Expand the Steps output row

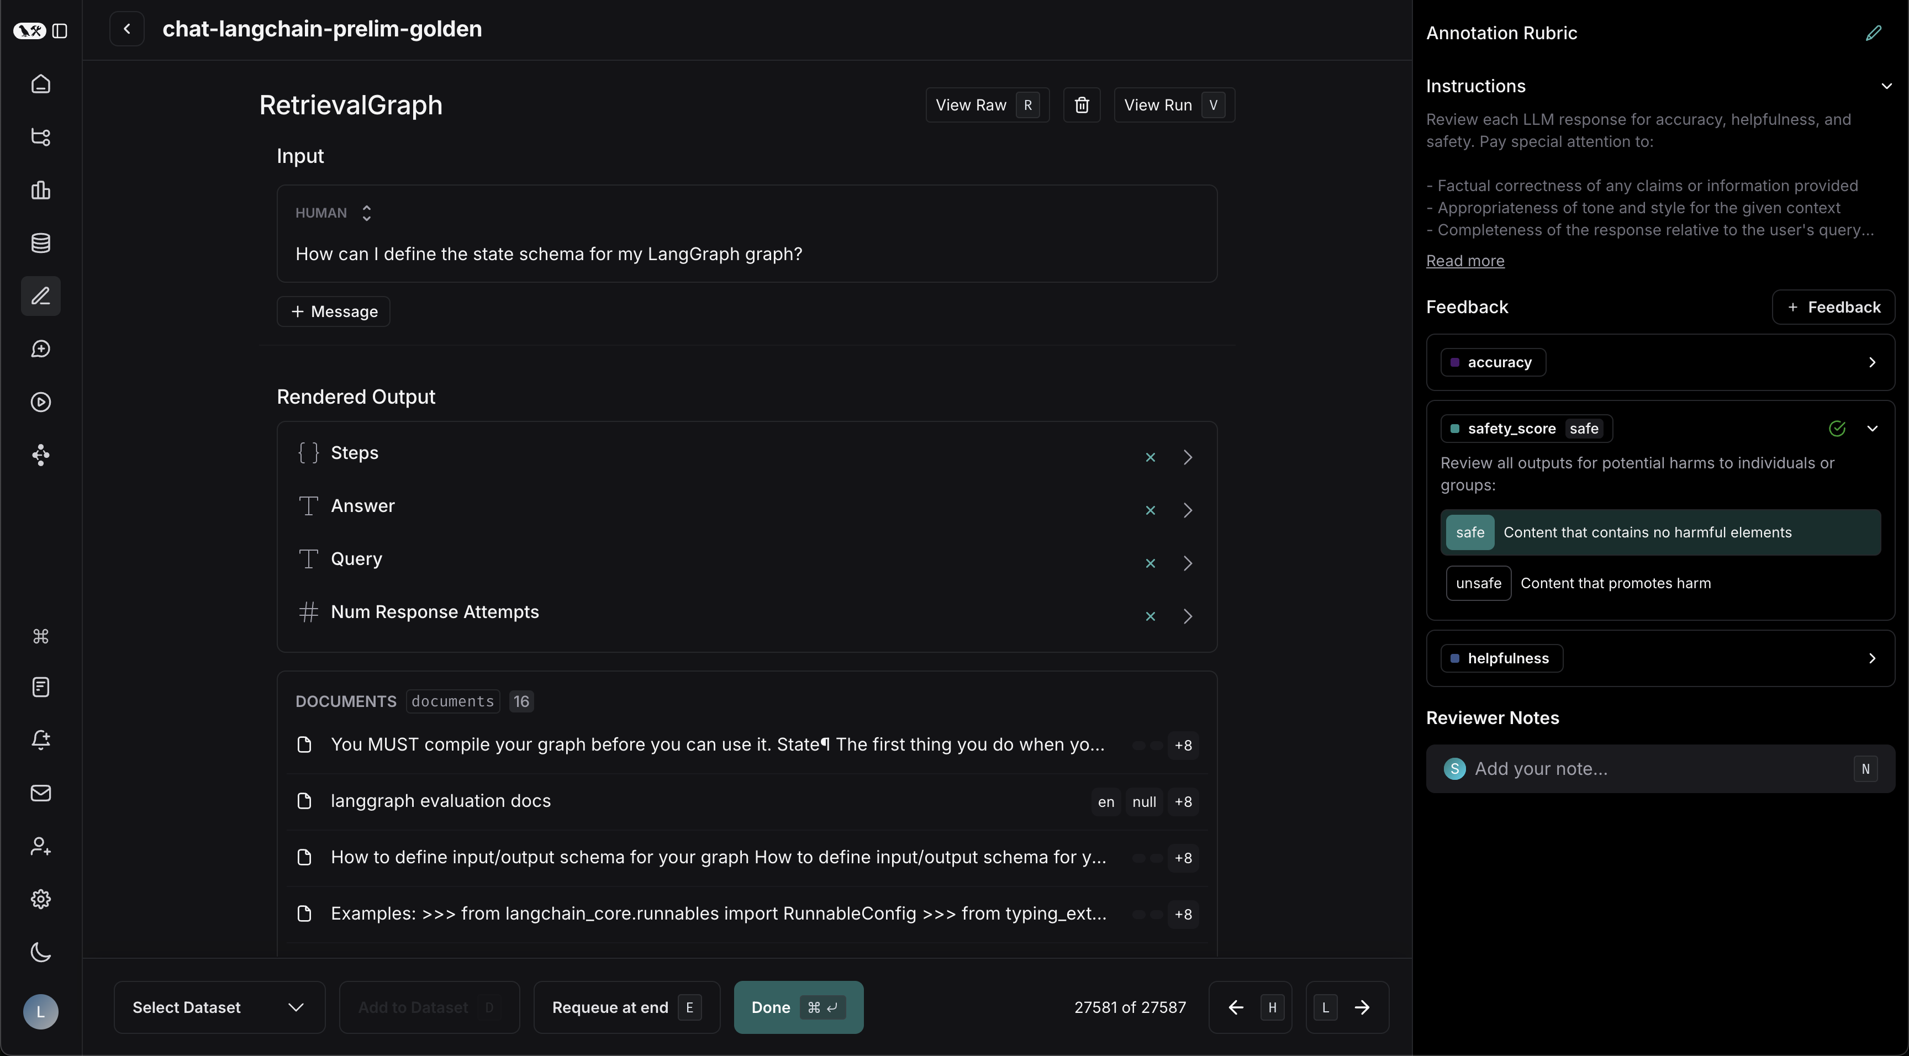tap(1187, 457)
